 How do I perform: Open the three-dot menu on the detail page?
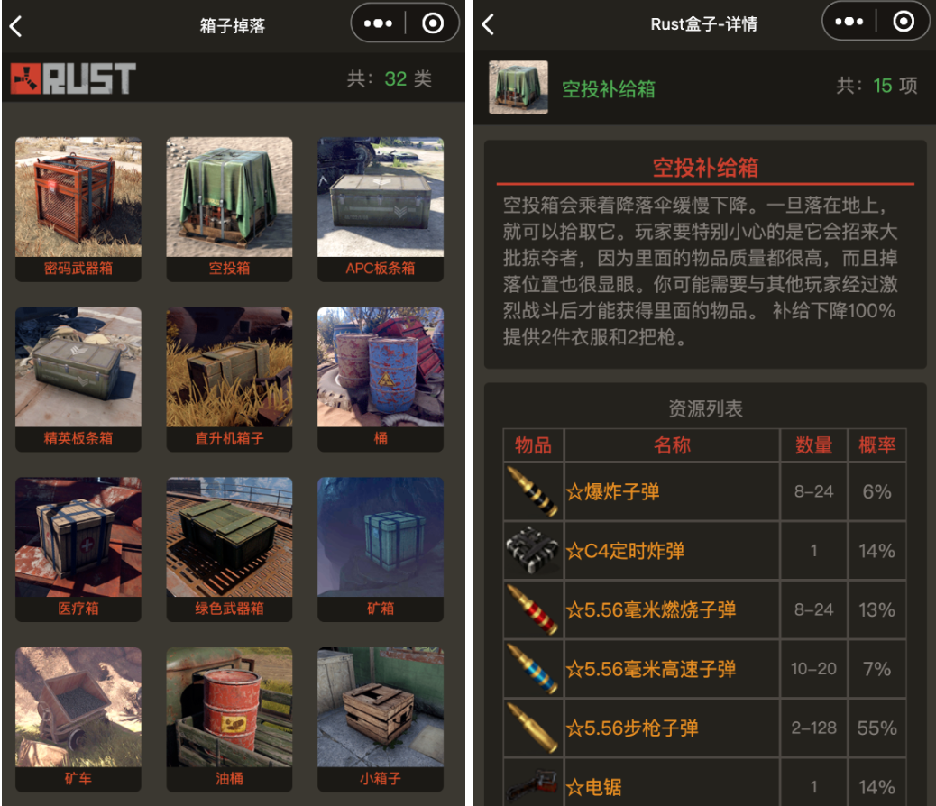[x=849, y=23]
